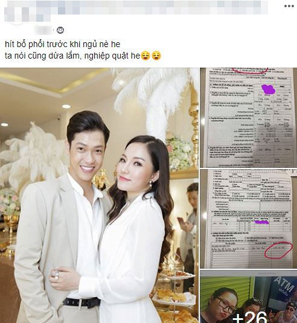
Task: Click the friends audience privacy icon
Action: click(60, 30)
